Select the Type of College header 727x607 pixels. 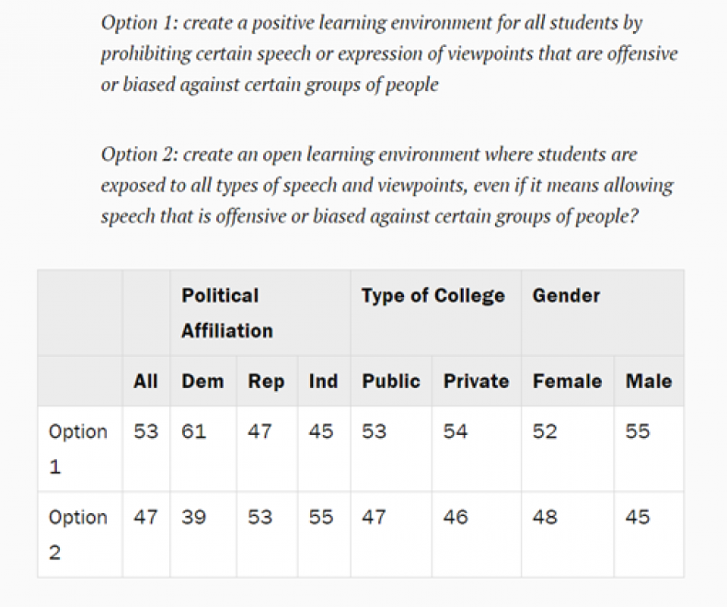point(436,313)
